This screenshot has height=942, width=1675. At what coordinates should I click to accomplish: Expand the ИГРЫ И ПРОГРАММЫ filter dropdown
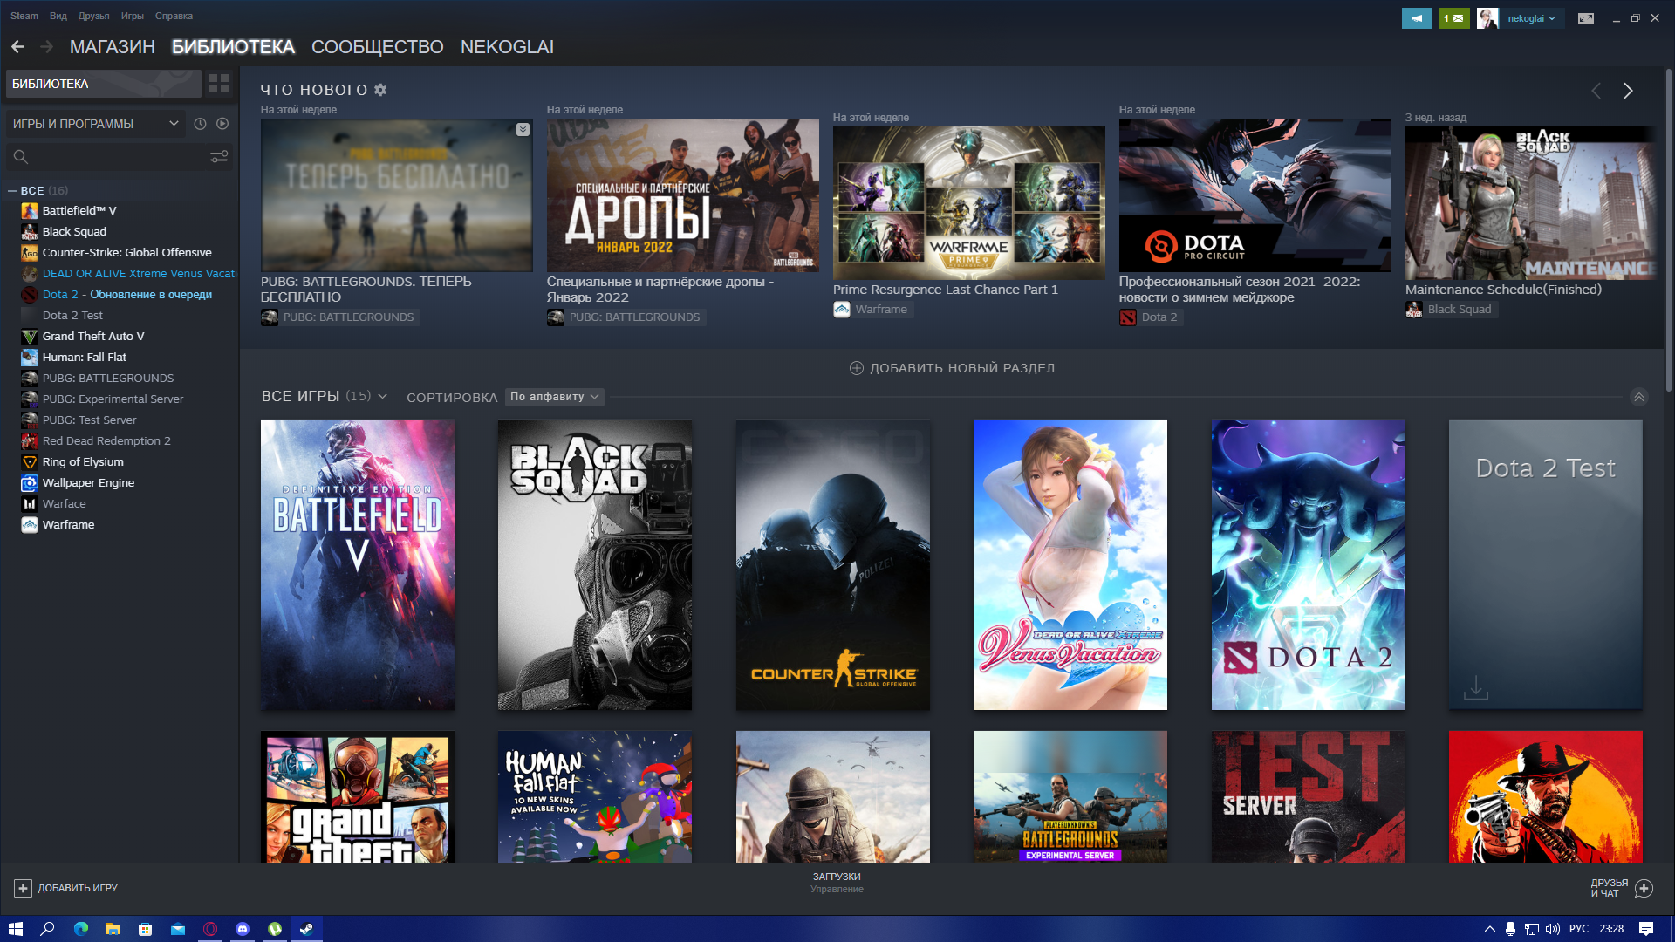96,124
